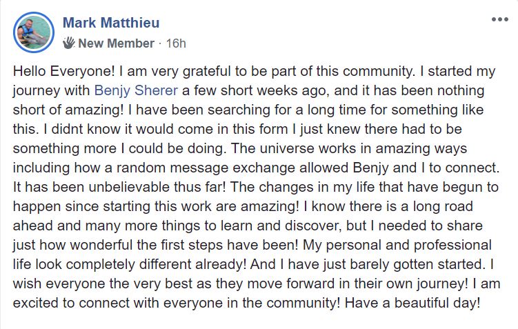Open Mark Matthieu's profile via name link
Viewport: 518px width, 329px height.
[x=111, y=23]
